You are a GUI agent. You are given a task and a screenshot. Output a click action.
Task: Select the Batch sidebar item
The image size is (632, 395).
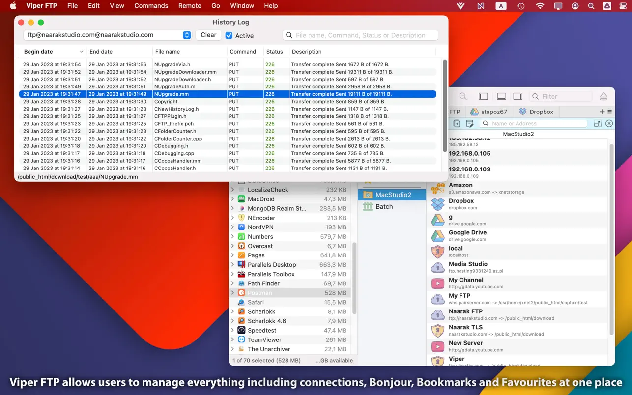(x=384, y=207)
